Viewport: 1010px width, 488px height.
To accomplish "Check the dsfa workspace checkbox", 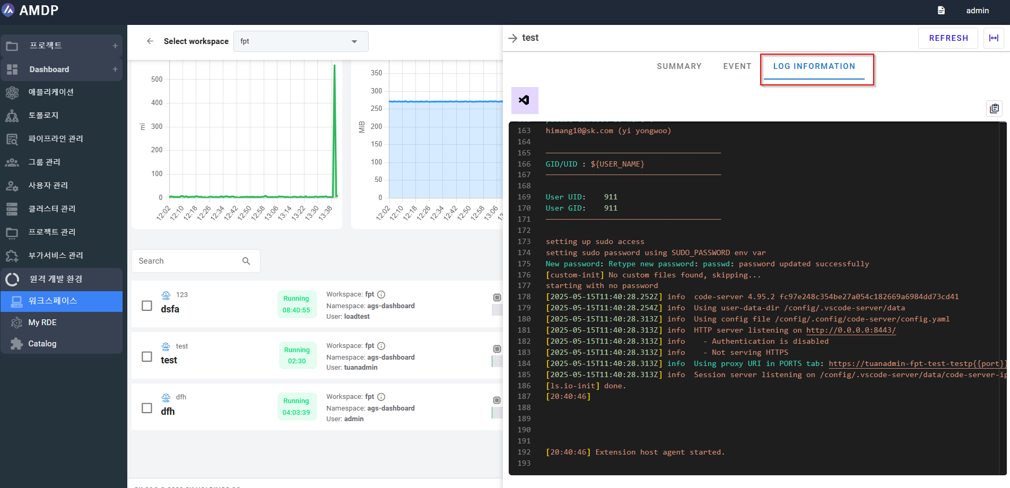I will [147, 306].
